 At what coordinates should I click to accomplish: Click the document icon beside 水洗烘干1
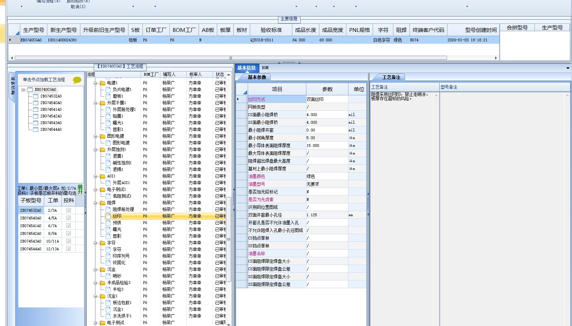coord(108,316)
